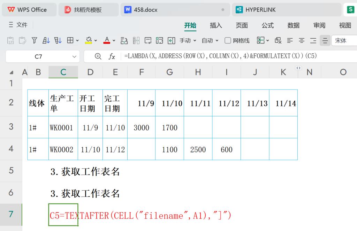Expand hidden columns between K and N

[298, 68]
